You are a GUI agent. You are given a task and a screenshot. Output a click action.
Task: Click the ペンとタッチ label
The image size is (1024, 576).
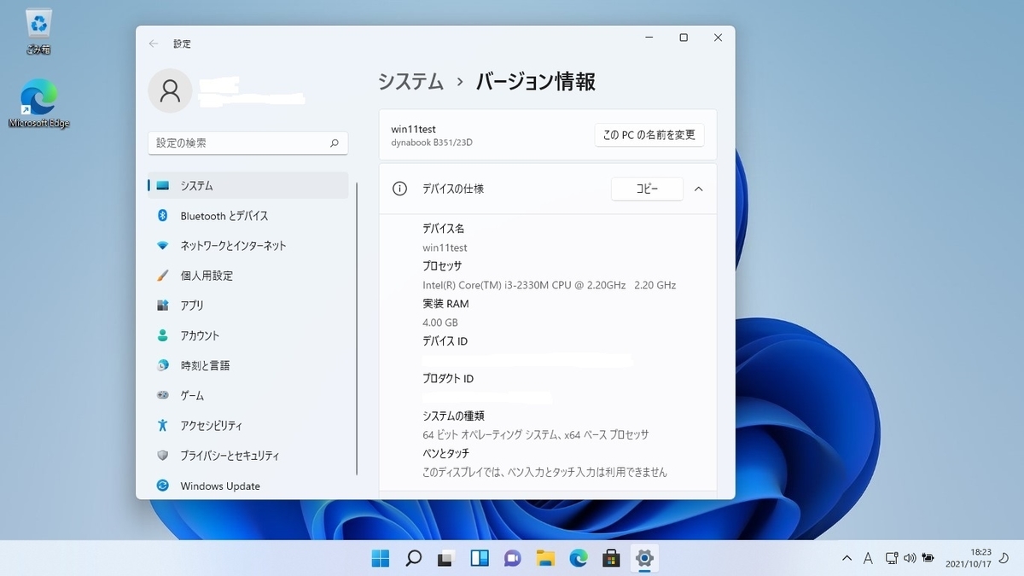click(446, 453)
